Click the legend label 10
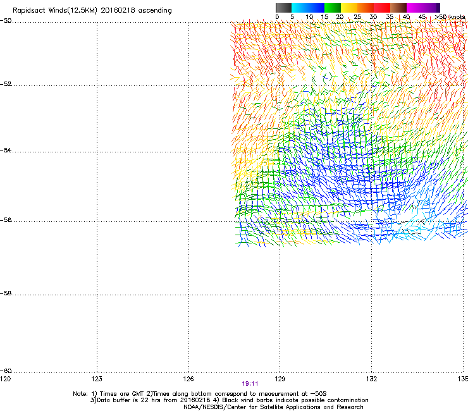The image size is (468, 411). [309, 16]
